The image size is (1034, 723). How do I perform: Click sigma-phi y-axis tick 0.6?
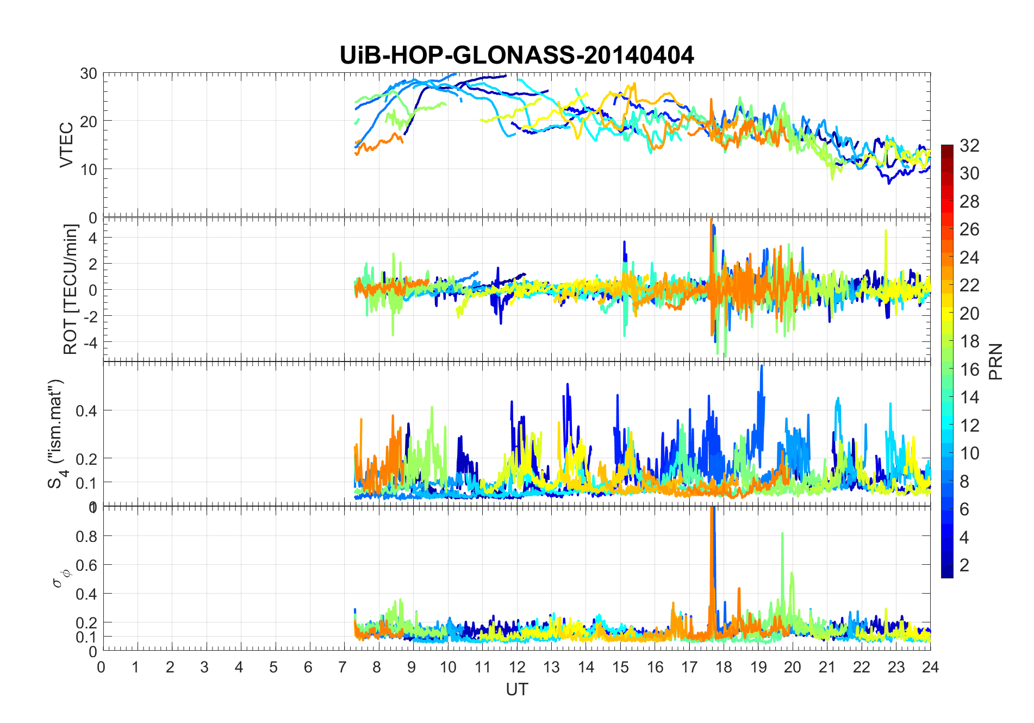coord(86,565)
